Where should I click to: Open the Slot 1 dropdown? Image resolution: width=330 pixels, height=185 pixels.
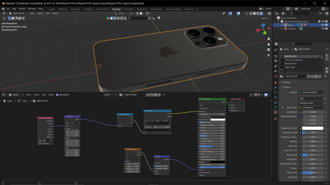coord(110,95)
